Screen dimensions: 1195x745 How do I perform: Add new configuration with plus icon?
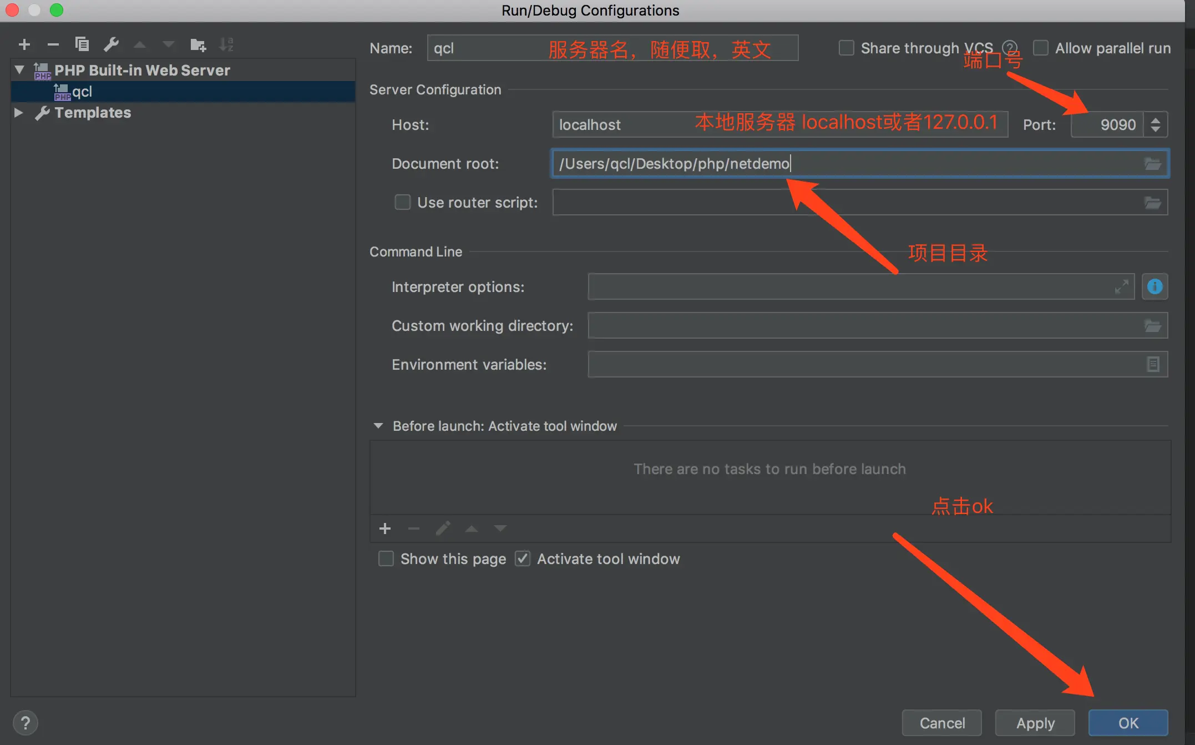pos(24,44)
